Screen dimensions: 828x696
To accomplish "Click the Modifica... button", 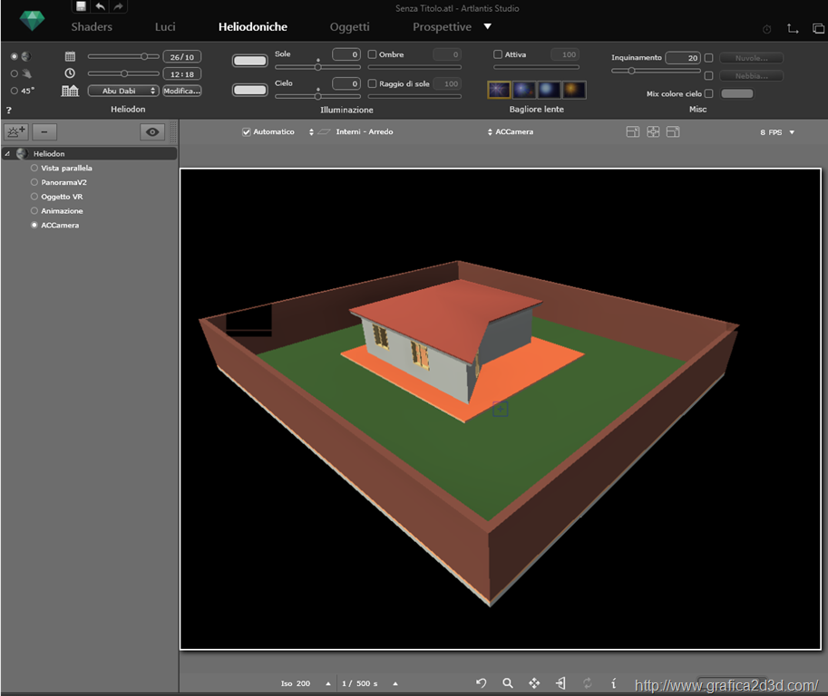I will coord(181,91).
